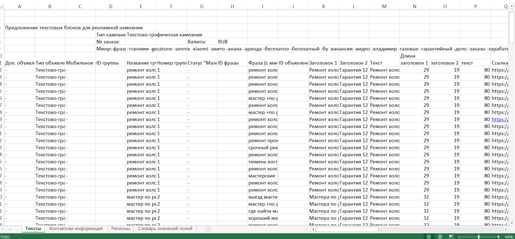
Task: Select column A header
Action: pos(20,7)
